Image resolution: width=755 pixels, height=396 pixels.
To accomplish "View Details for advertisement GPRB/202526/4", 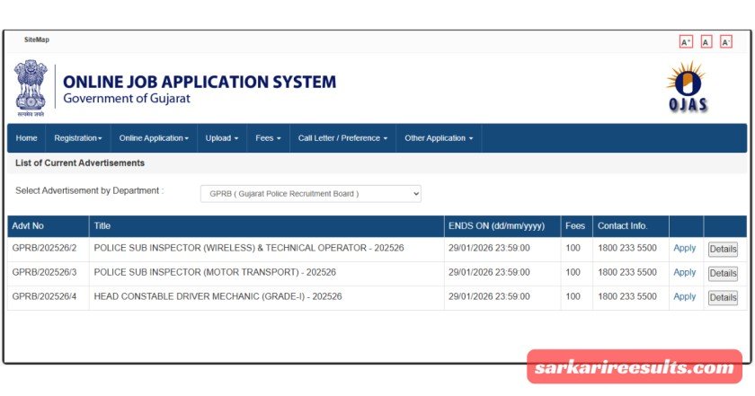I will click(723, 298).
